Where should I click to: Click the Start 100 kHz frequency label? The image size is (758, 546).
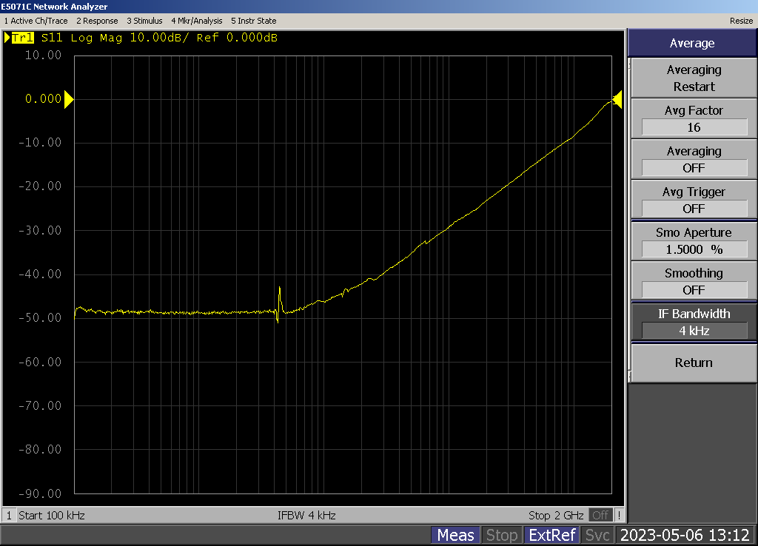coord(52,515)
